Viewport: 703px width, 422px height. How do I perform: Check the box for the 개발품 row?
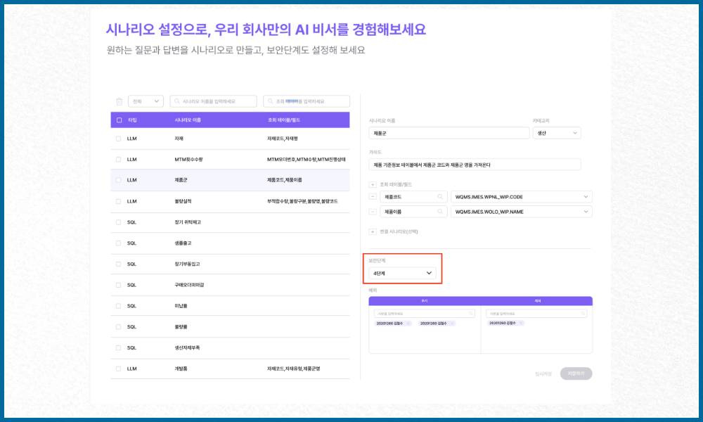(118, 369)
